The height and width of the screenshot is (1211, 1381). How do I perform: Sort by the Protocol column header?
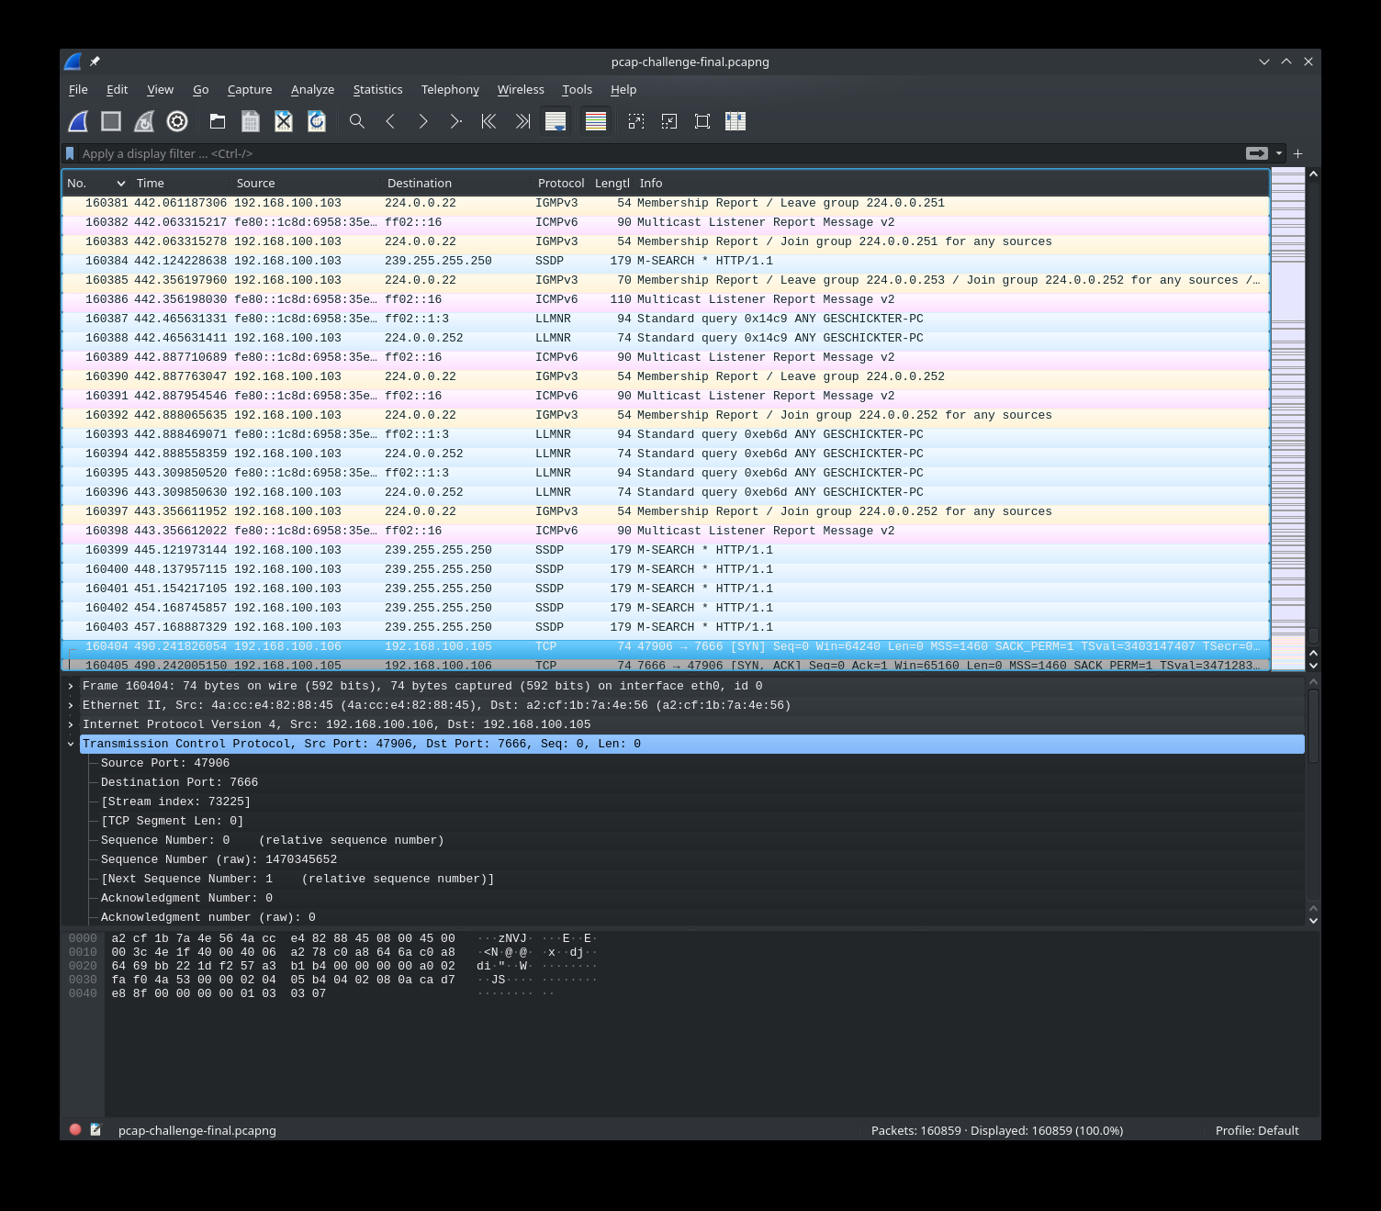coord(561,183)
